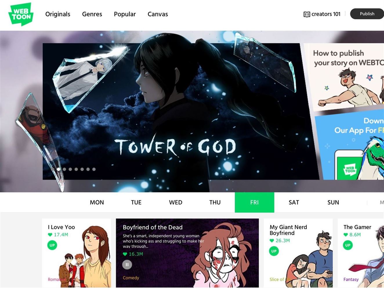This screenshot has width=384, height=288.
Task: Open the Popular page
Action: coord(125,14)
